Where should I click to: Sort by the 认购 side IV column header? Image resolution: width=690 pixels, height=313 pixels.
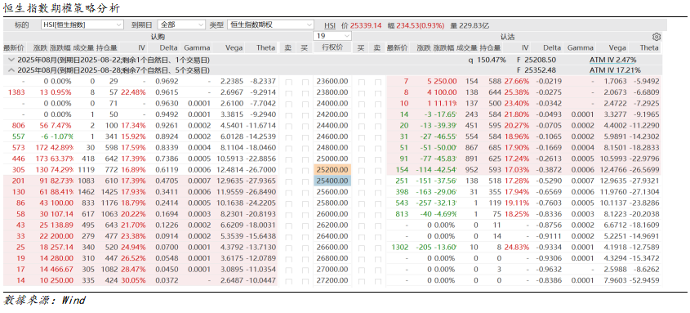click(x=142, y=47)
